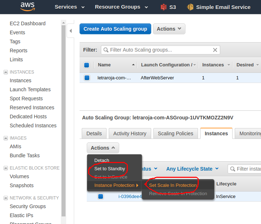This screenshot has height=224, width=261.
Task: Open the Services dropdown
Action: [70, 7]
